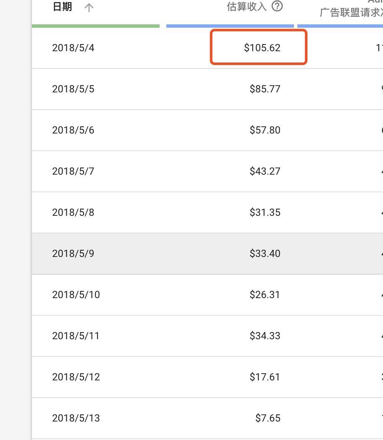Click the 估算收入 column header

pyautogui.click(x=247, y=7)
